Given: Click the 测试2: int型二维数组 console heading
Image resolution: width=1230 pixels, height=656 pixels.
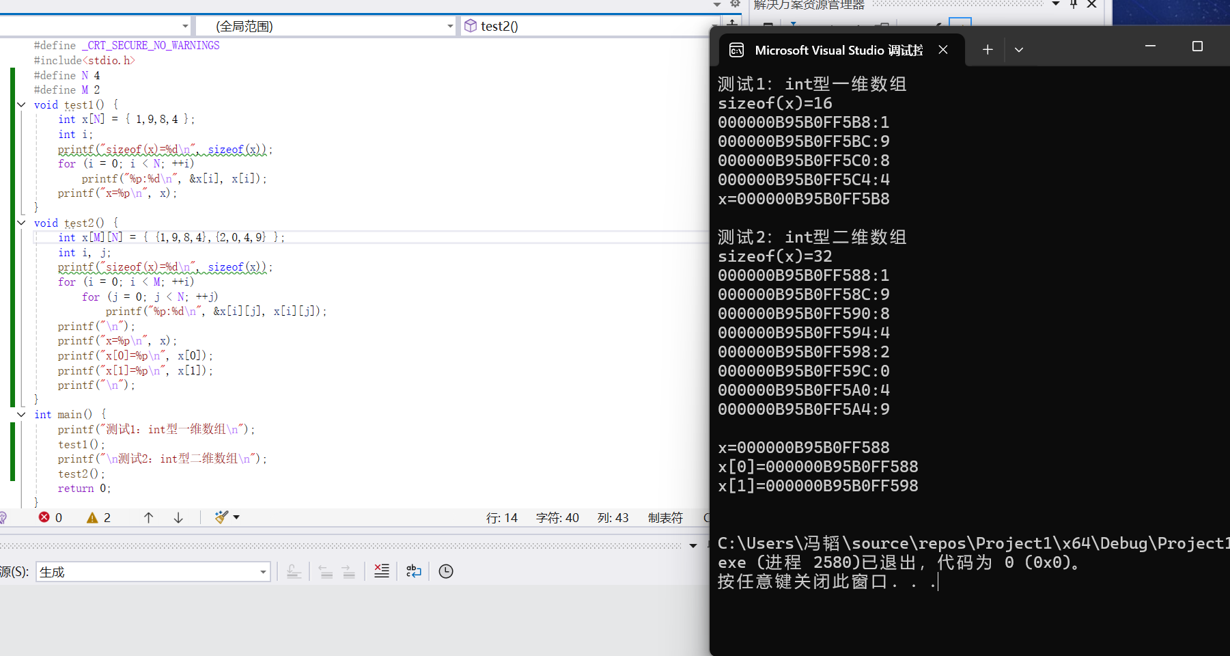Looking at the screenshot, I should 812,237.
